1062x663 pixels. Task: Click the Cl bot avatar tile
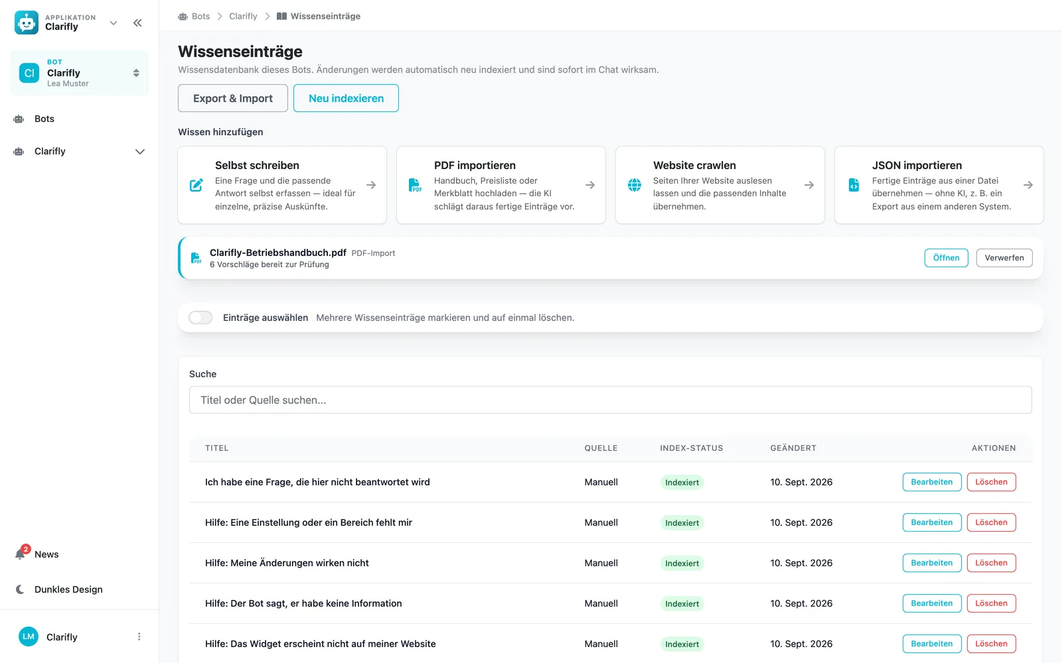tap(29, 73)
